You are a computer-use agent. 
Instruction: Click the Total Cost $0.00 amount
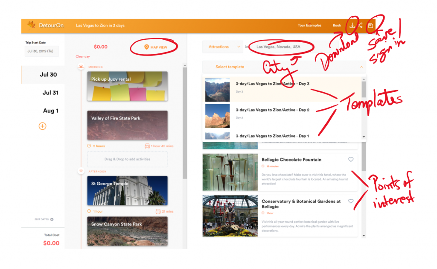pos(51,243)
